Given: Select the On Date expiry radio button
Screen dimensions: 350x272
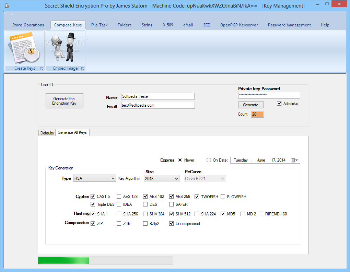Looking at the screenshot, I should pos(209,160).
